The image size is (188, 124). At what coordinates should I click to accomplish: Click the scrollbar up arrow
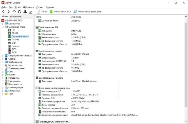[x=186, y=16]
